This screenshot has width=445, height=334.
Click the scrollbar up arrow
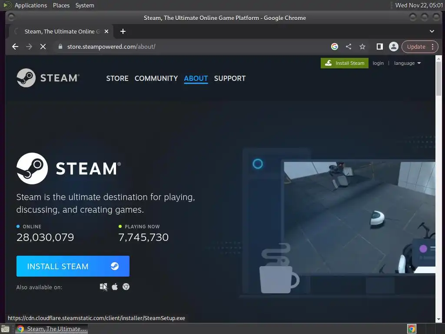[x=438, y=59]
